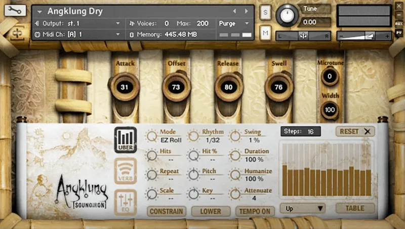Adjust the volume slider
This screenshot has width=405, height=229.
point(364,36)
